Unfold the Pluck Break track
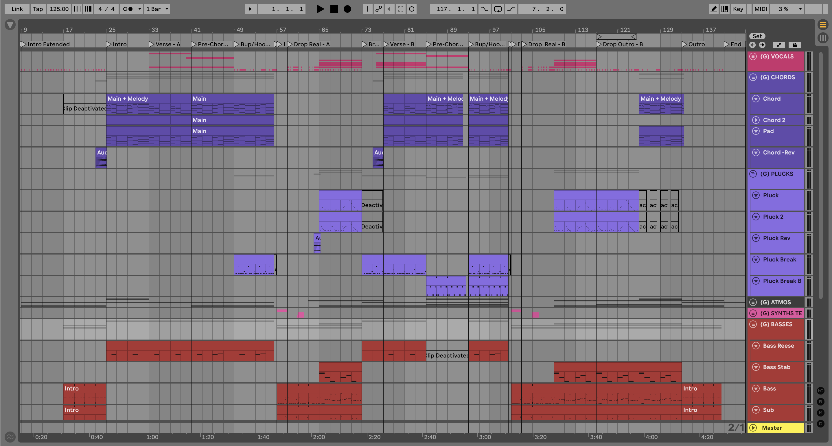Image resolution: width=832 pixels, height=446 pixels. click(x=756, y=260)
